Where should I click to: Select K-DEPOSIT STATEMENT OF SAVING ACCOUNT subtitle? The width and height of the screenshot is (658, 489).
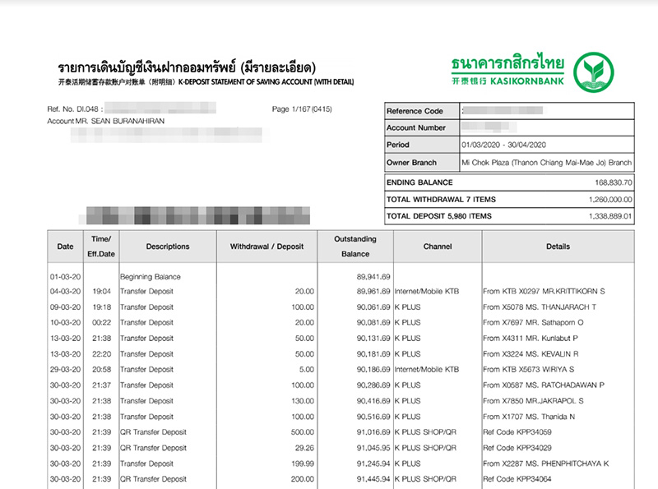[x=266, y=82]
